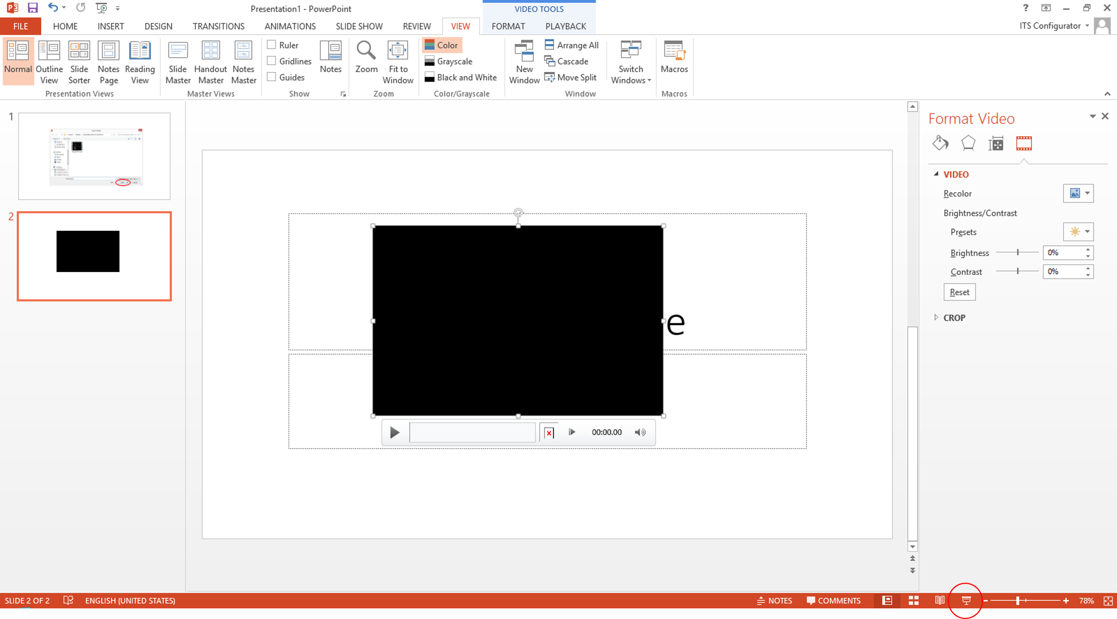Start Slide Show from status bar
Image resolution: width=1117 pixels, height=619 pixels.
(x=966, y=601)
